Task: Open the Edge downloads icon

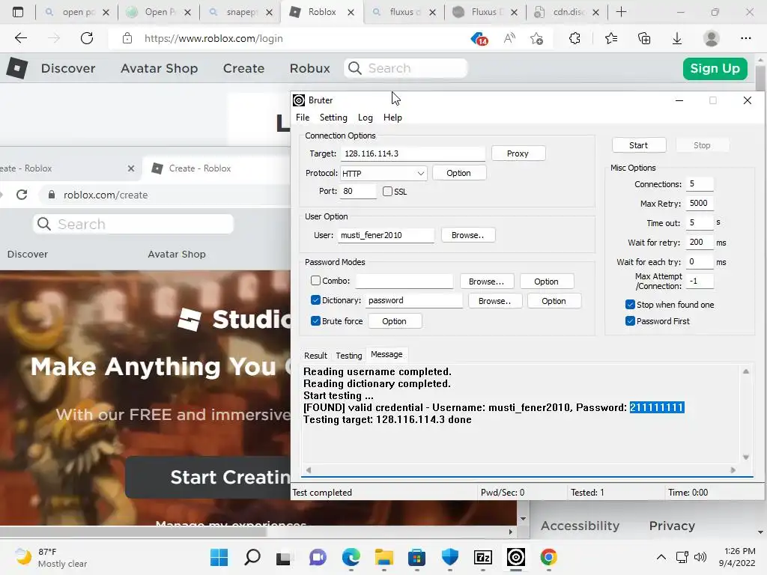Action: tap(677, 38)
